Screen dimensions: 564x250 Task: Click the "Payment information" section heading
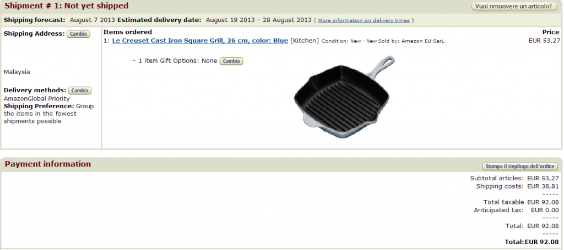[x=47, y=164]
